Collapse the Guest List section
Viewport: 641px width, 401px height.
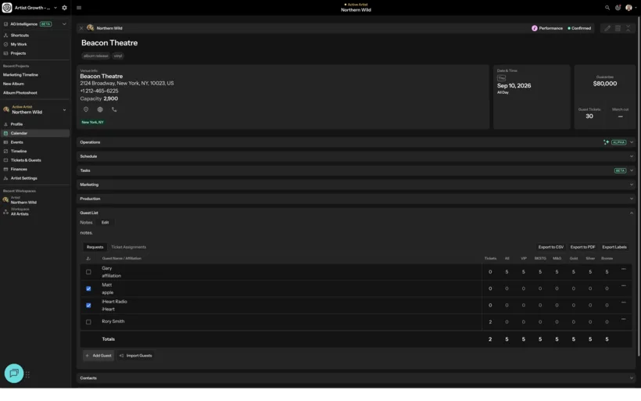[x=632, y=213]
